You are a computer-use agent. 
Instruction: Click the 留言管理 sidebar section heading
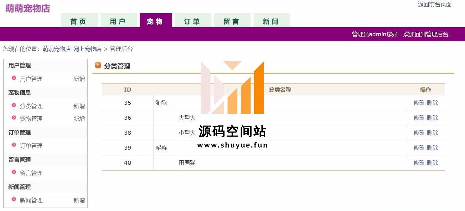click(x=19, y=160)
